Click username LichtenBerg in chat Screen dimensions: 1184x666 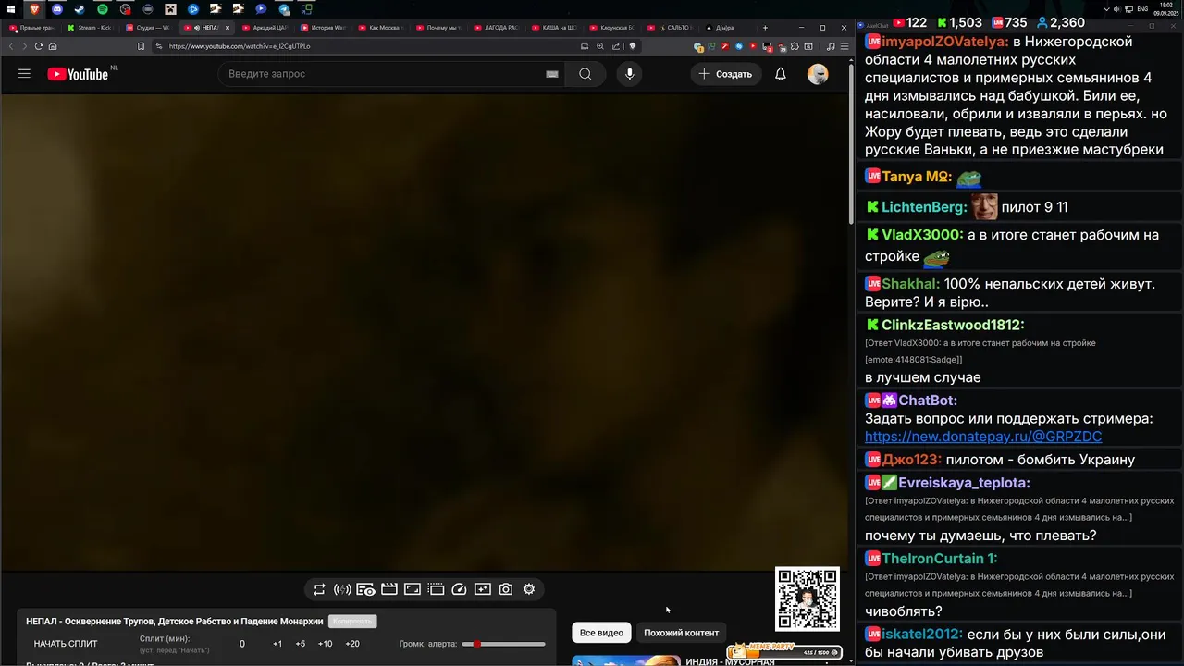tap(924, 207)
